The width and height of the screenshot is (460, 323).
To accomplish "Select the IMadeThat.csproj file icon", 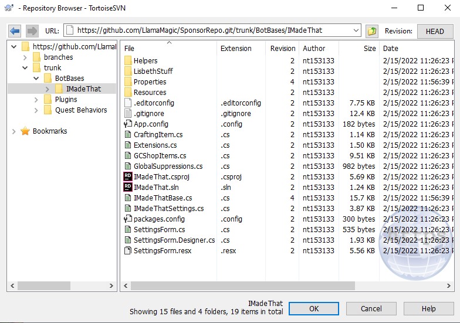I will click(x=128, y=177).
